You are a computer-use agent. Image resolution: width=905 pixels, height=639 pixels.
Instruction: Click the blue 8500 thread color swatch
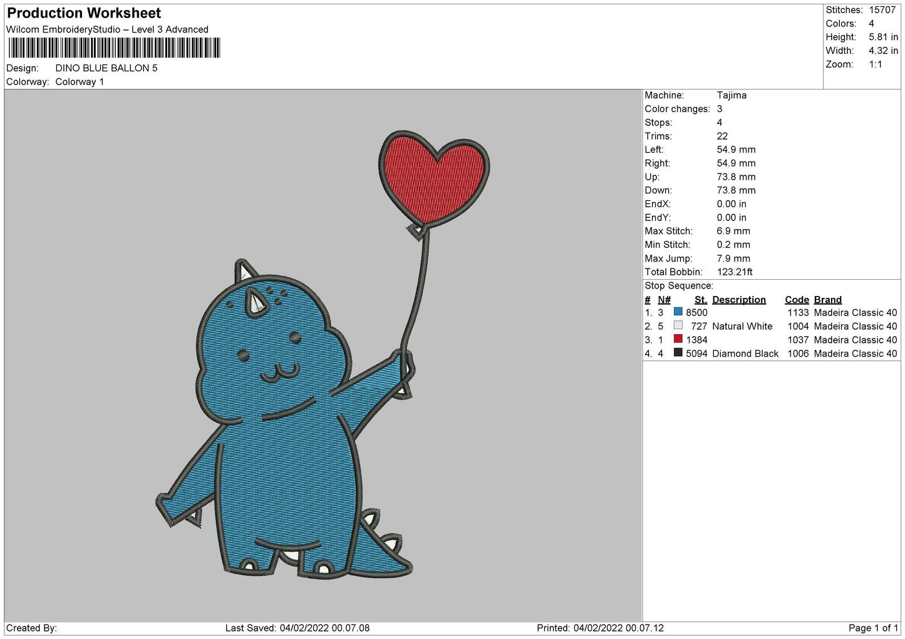[x=678, y=312]
